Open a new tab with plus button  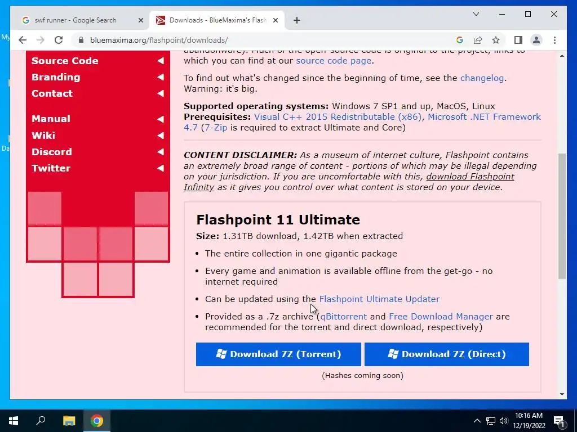click(297, 20)
